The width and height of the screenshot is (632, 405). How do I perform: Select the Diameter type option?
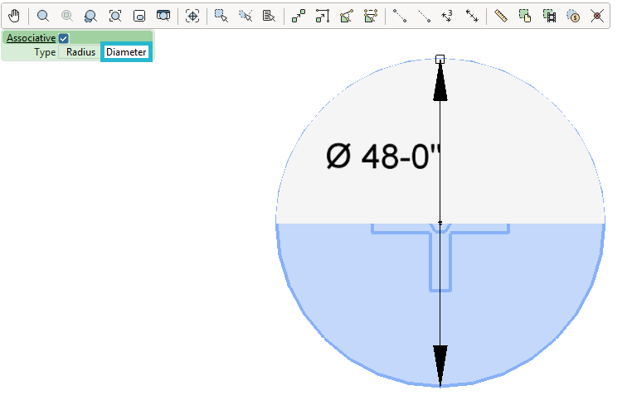(x=126, y=52)
